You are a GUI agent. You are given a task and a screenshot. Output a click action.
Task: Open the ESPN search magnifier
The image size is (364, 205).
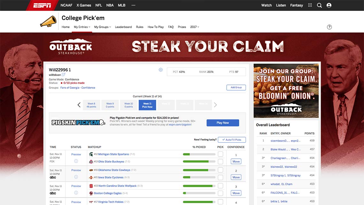319,5
